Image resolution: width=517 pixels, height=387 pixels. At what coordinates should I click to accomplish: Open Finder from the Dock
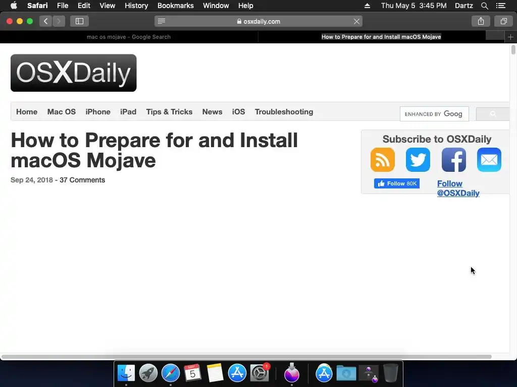click(126, 373)
